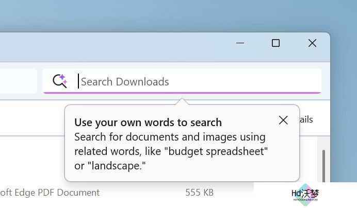The height and width of the screenshot is (208, 357).
Task: Open the partially hidden Details pane button
Action: (x=306, y=119)
